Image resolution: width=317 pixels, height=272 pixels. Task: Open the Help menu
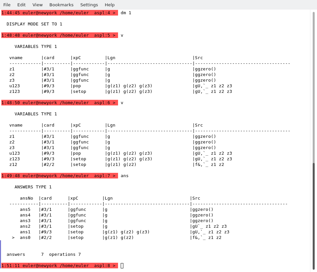pos(109,5)
